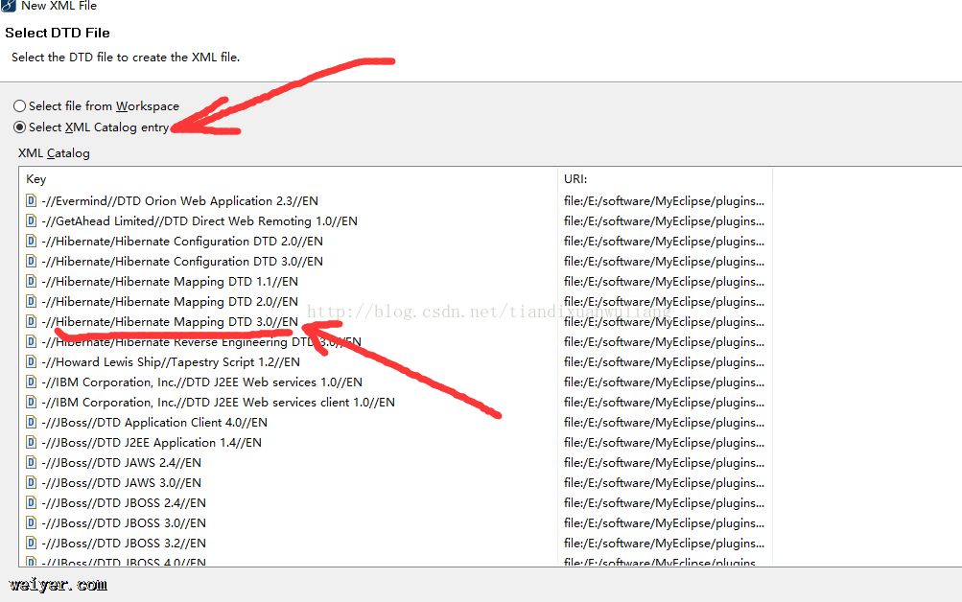Image resolution: width=962 pixels, height=602 pixels.
Task: Pick the DTD icon of Hibernate Configuration DTD 3.0
Action: (32, 261)
